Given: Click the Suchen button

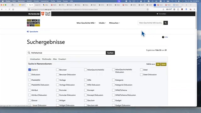Looking at the screenshot, I should point(110,53).
